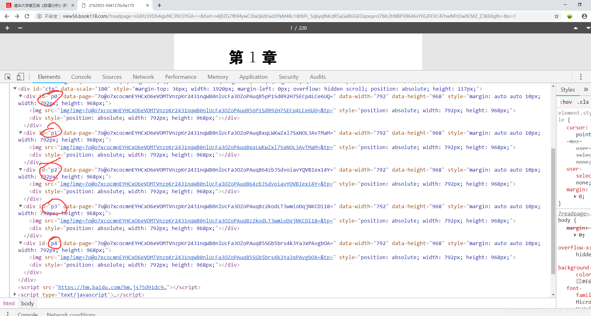Reload the current page
This screenshot has width=591, height=316.
pyautogui.click(x=27, y=16)
